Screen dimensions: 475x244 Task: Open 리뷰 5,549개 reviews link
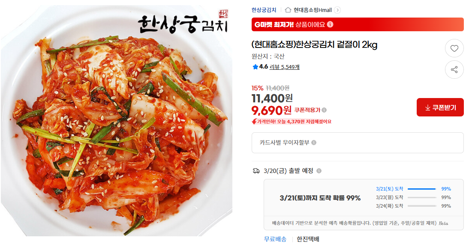pyautogui.click(x=285, y=67)
